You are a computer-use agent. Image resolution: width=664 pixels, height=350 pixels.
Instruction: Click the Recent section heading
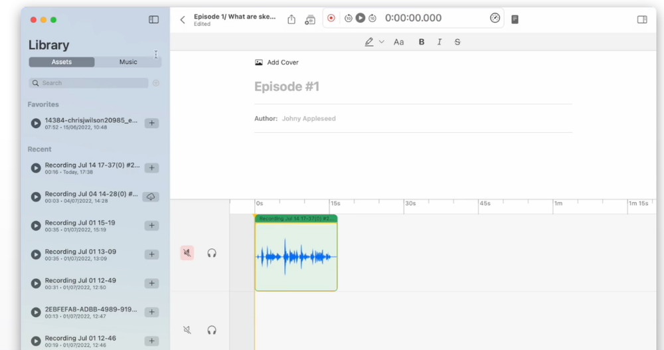pyautogui.click(x=39, y=149)
